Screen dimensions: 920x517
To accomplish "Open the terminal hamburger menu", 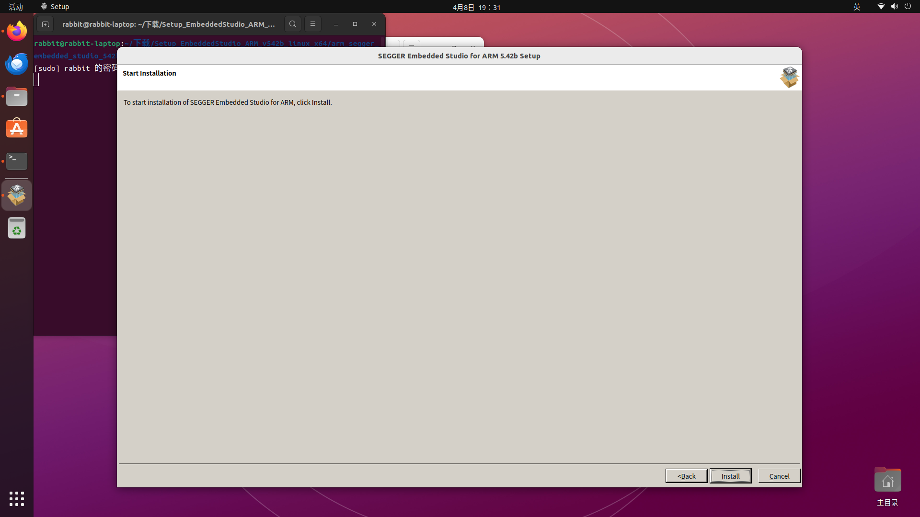I will [313, 24].
